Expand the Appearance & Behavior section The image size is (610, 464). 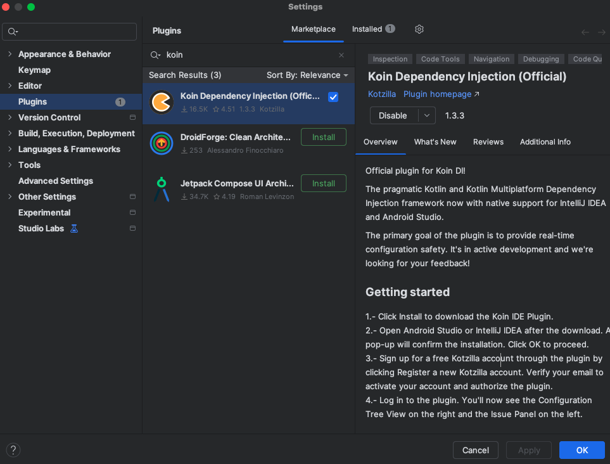tap(10, 54)
